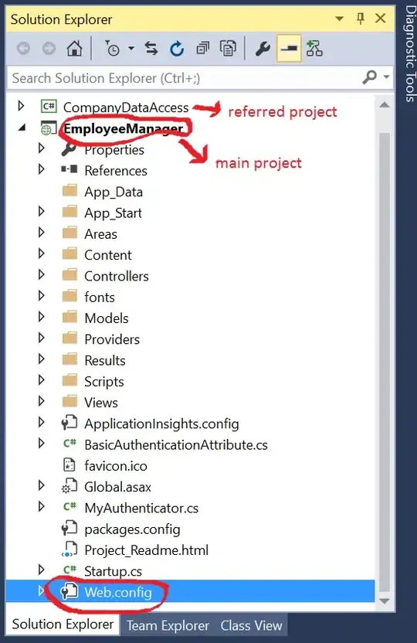
Task: Select the Project_Readme.html file
Action: click(146, 550)
